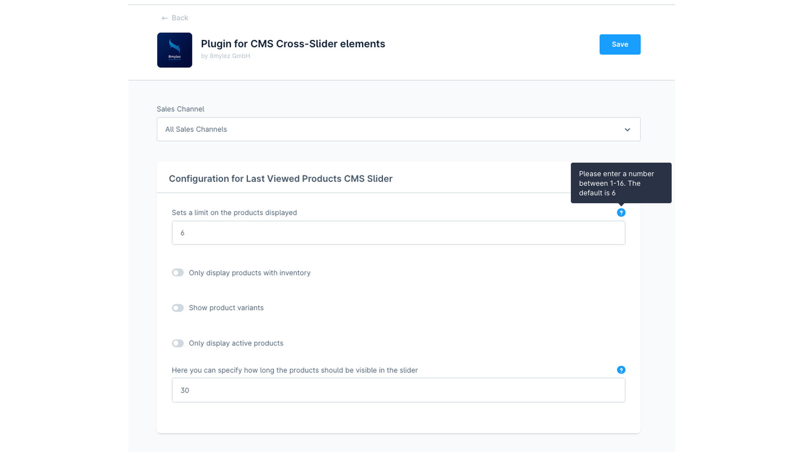Viewport: 804px width, 452px height.
Task: Save the plugin configuration
Action: (620, 44)
